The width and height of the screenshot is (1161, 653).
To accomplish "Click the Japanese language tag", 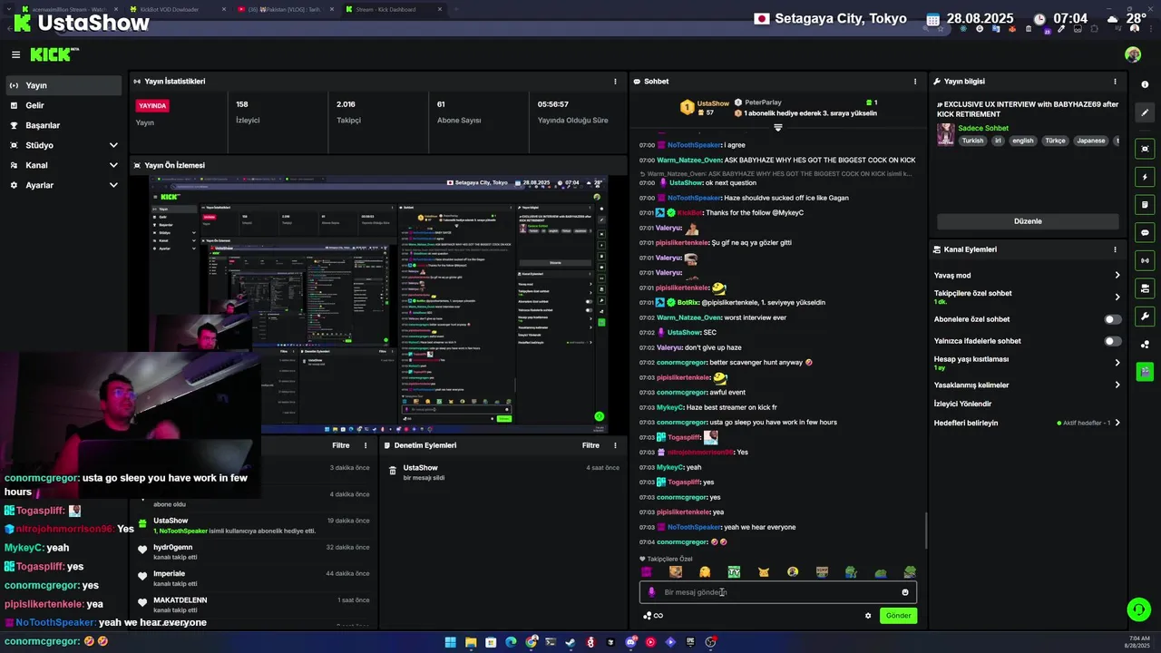I will tap(1090, 141).
